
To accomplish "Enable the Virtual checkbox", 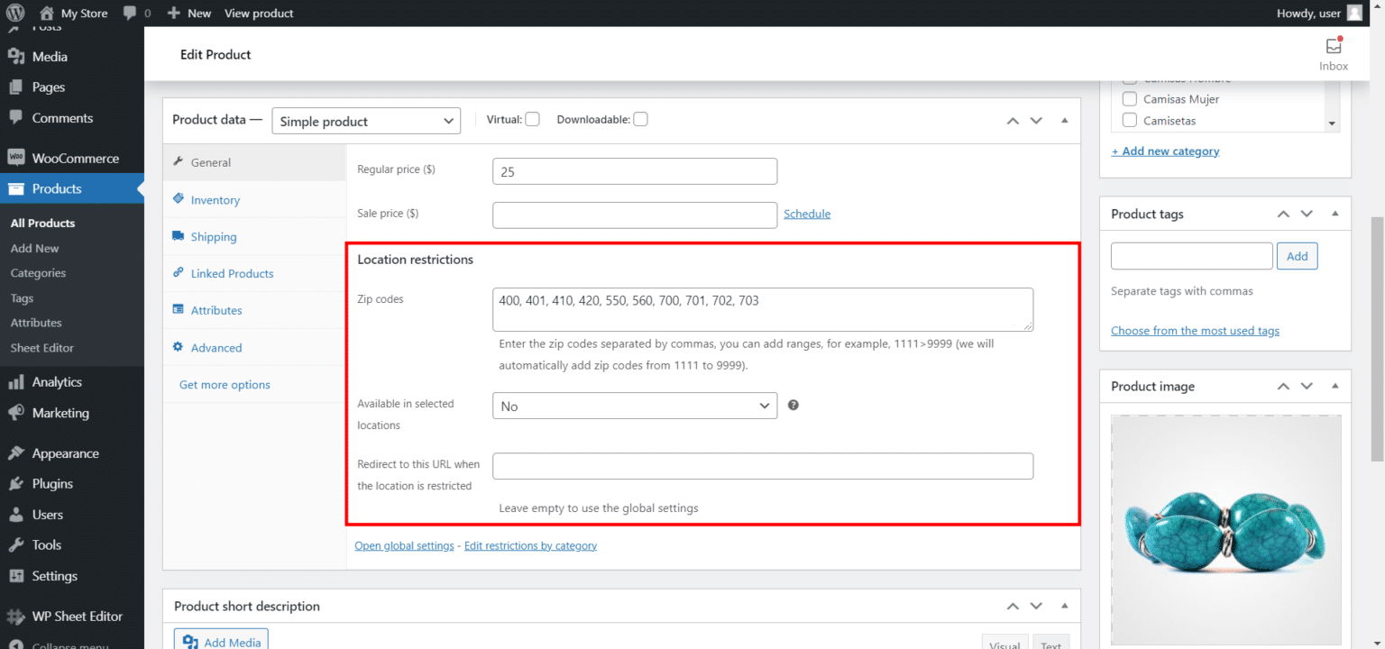I will [x=533, y=119].
